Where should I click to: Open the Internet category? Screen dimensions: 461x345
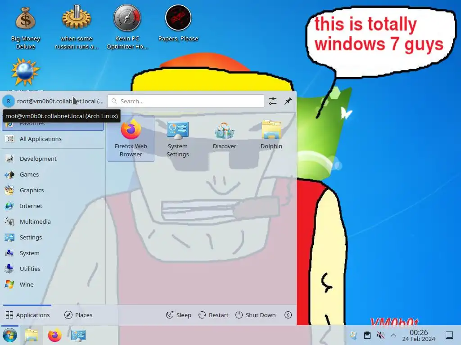[x=53, y=206]
